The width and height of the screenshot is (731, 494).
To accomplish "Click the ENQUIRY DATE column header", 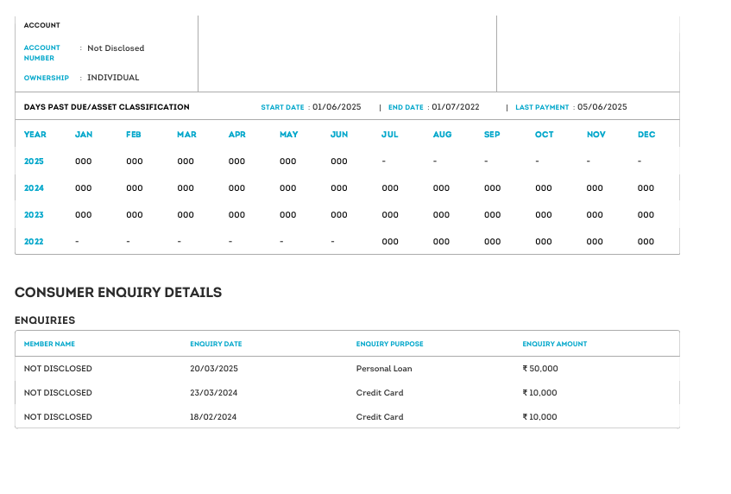I will (216, 344).
